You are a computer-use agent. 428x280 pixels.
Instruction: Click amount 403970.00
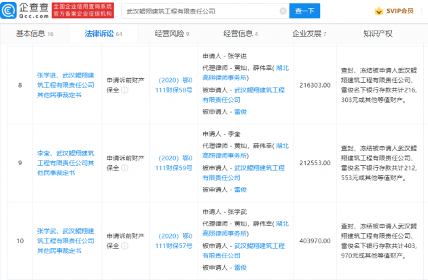pyautogui.click(x=315, y=241)
